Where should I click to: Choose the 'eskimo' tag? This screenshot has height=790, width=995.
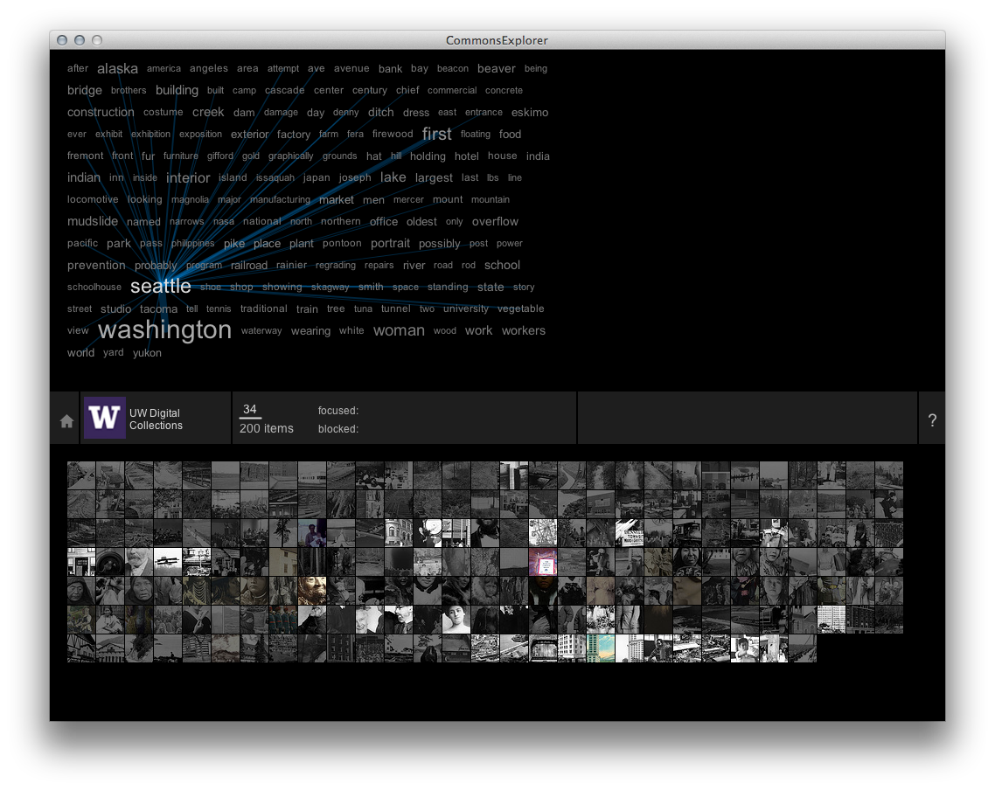click(x=530, y=112)
